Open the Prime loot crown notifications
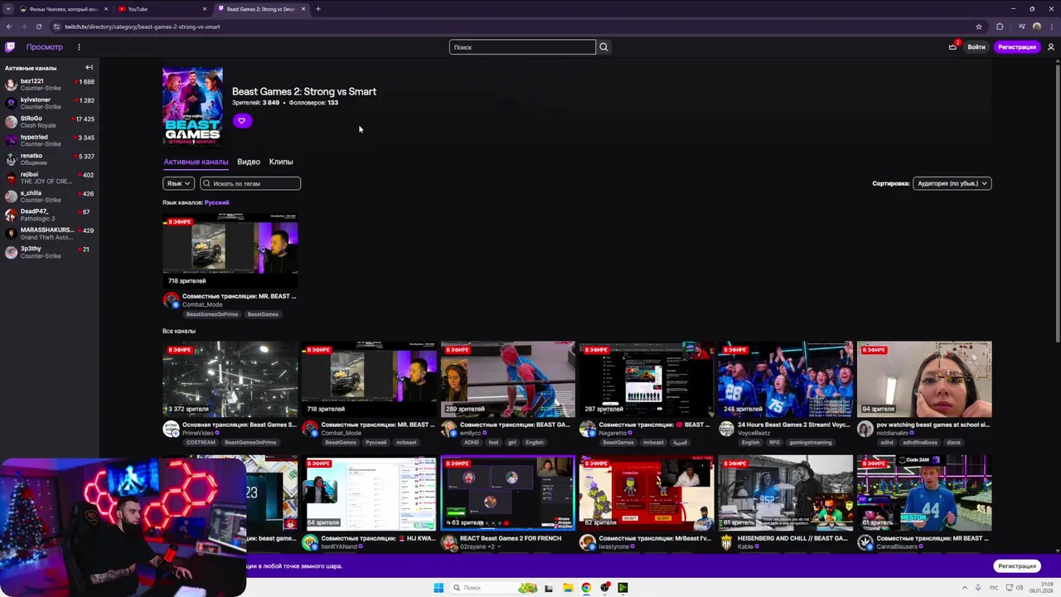This screenshot has width=1061, height=597. 953,47
